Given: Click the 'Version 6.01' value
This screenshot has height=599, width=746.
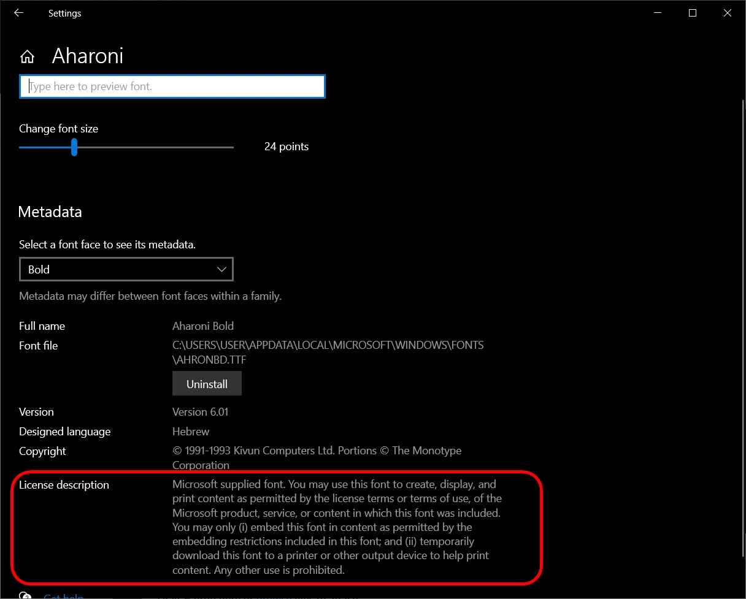Looking at the screenshot, I should tap(201, 412).
